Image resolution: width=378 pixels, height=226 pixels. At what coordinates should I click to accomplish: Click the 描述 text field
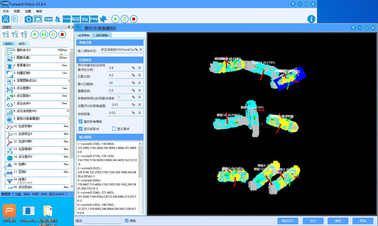102,221
